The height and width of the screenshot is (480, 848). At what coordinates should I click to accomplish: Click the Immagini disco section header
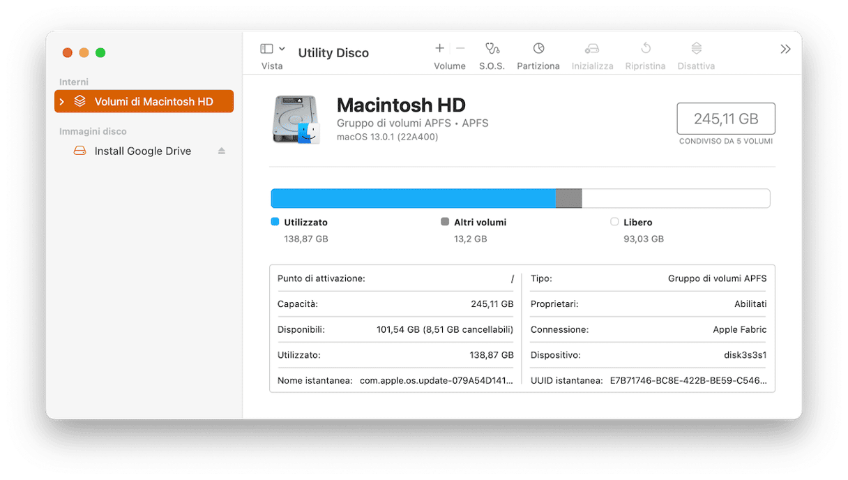[x=93, y=131]
